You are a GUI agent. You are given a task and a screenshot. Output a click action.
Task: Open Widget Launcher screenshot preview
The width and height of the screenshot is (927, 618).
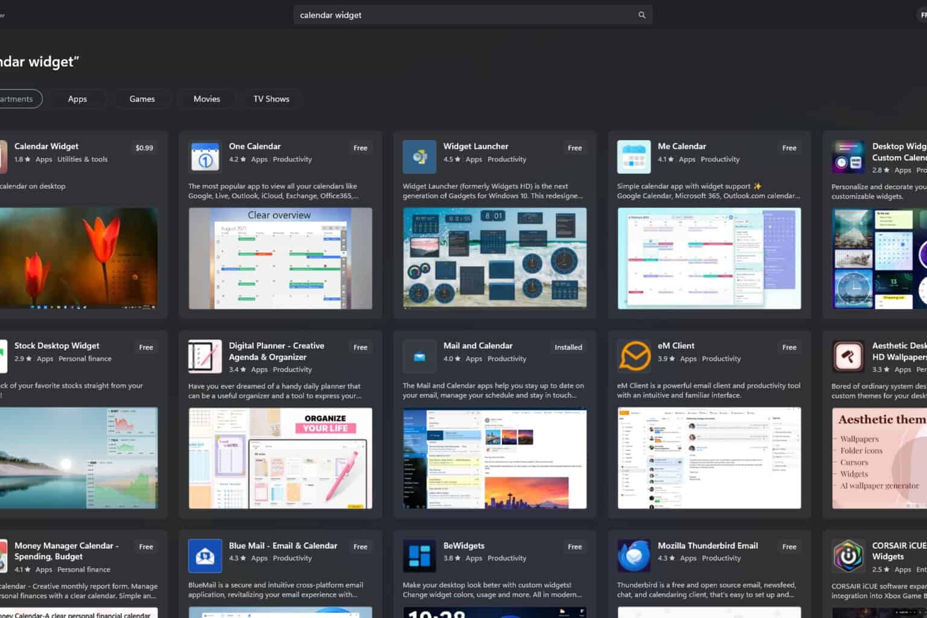pyautogui.click(x=495, y=258)
